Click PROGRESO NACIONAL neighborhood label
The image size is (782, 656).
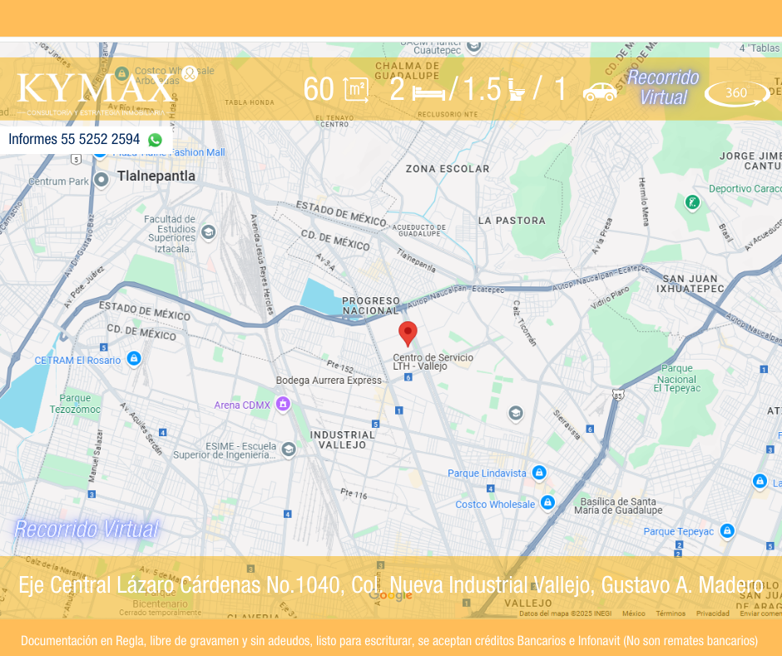coord(370,306)
